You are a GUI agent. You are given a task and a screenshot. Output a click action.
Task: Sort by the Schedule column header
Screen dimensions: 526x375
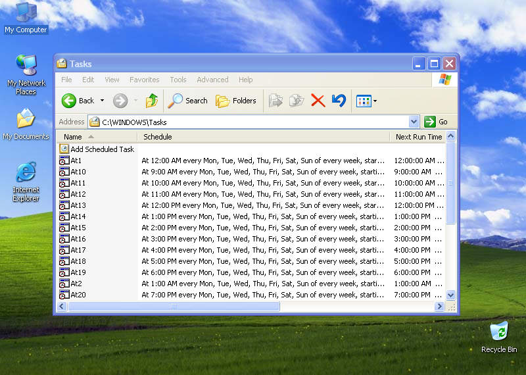[x=264, y=137]
